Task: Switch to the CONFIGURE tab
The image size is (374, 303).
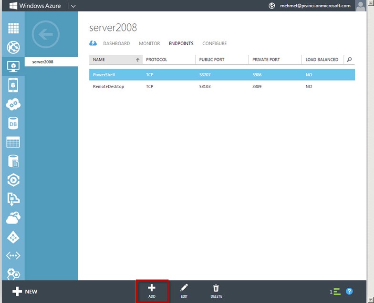Action: [215, 44]
